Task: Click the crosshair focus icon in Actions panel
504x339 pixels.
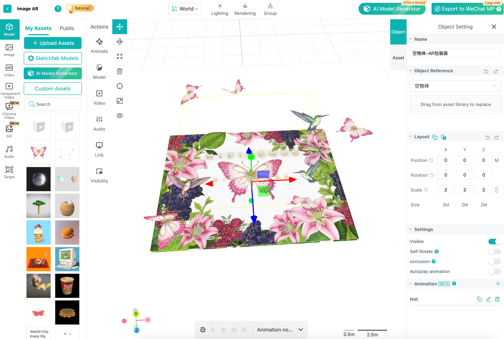Action: [x=120, y=86]
